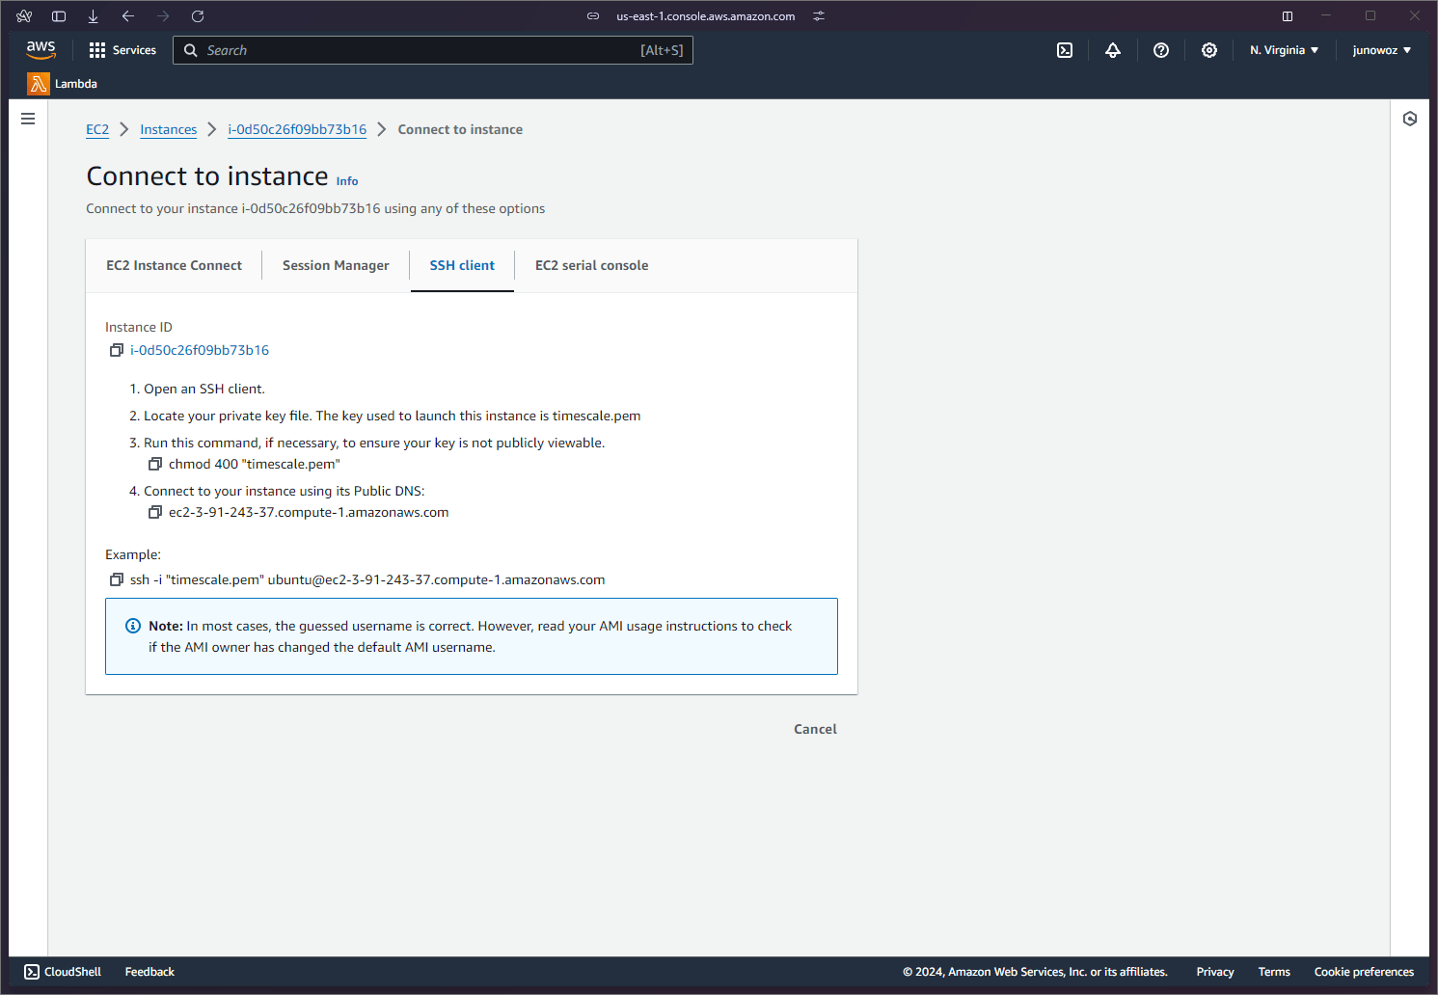The width and height of the screenshot is (1438, 995).
Task: Open the AWS help question mark icon
Action: pyautogui.click(x=1160, y=49)
